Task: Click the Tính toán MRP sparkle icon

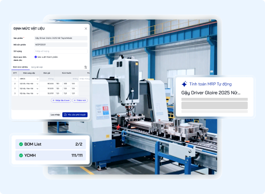Action: 184,84
